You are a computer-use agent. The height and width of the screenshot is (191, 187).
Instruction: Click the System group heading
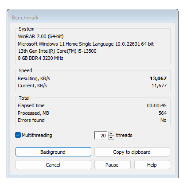coord(27,29)
